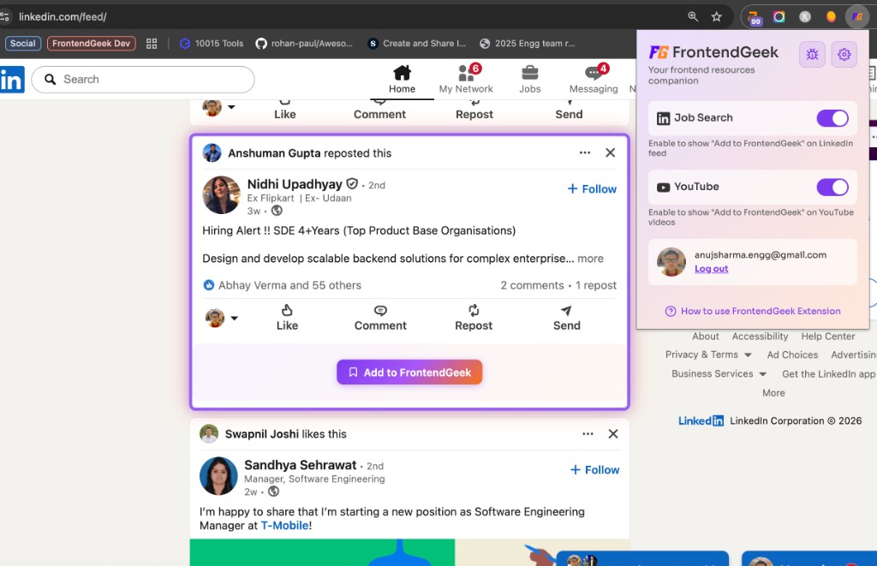
Task: Click the Like icon on Nidhi's post
Action: 287,311
